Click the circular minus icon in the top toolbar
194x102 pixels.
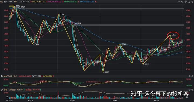pos(186,2)
